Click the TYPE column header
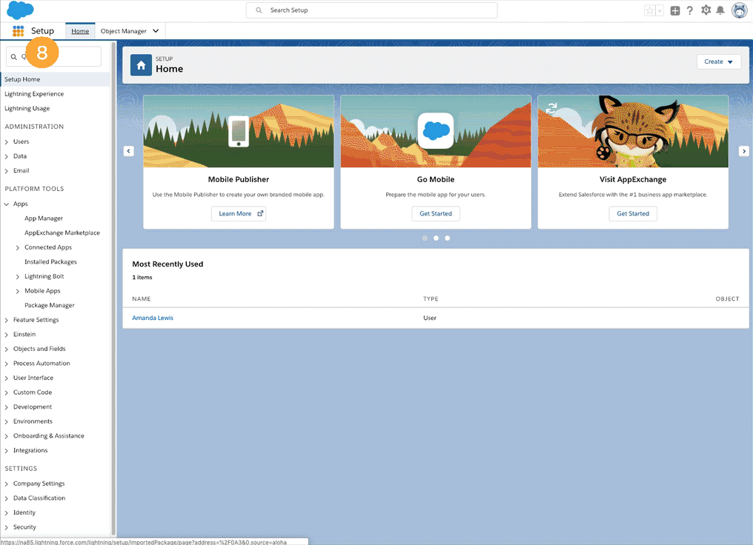The image size is (753, 545). 431,299
